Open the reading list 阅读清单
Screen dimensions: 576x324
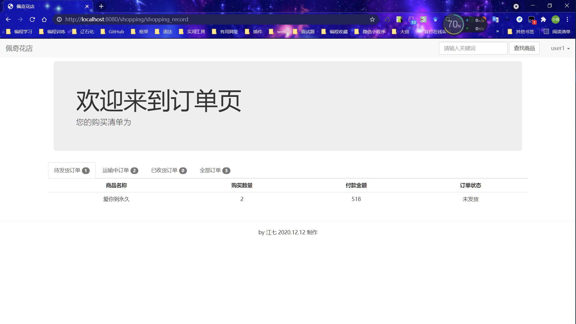click(557, 31)
